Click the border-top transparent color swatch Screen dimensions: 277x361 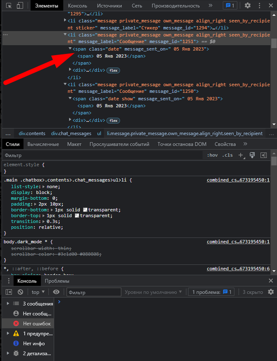pos(77,216)
